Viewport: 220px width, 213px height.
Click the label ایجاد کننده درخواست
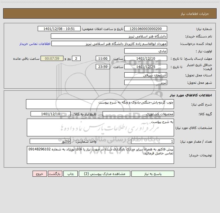[196, 44]
